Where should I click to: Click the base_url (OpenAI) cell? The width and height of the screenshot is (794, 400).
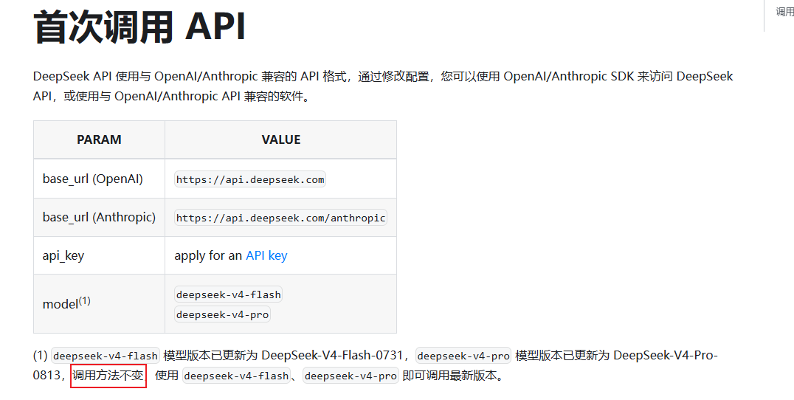[x=99, y=179]
